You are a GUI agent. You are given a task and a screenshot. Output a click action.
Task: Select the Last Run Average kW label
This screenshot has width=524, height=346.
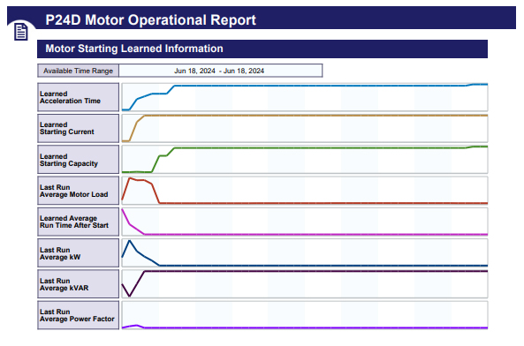78,253
